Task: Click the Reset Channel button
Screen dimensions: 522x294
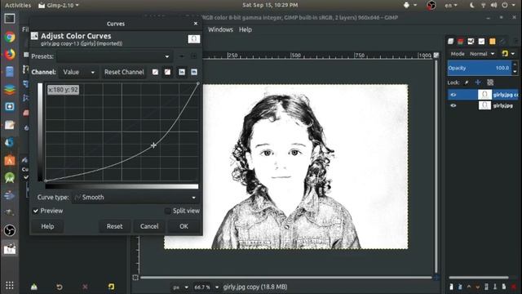Action: click(124, 72)
